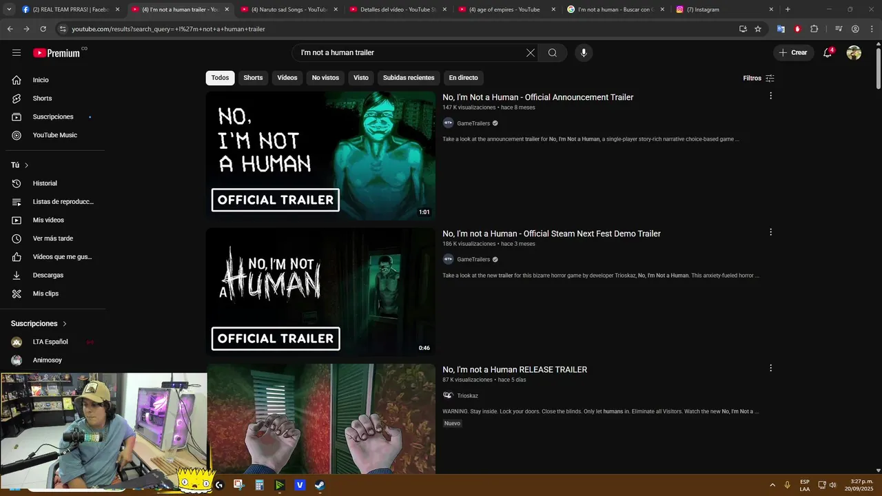Screen dimensions: 882x496
Task: Expand the Tú section
Action: 20,165
